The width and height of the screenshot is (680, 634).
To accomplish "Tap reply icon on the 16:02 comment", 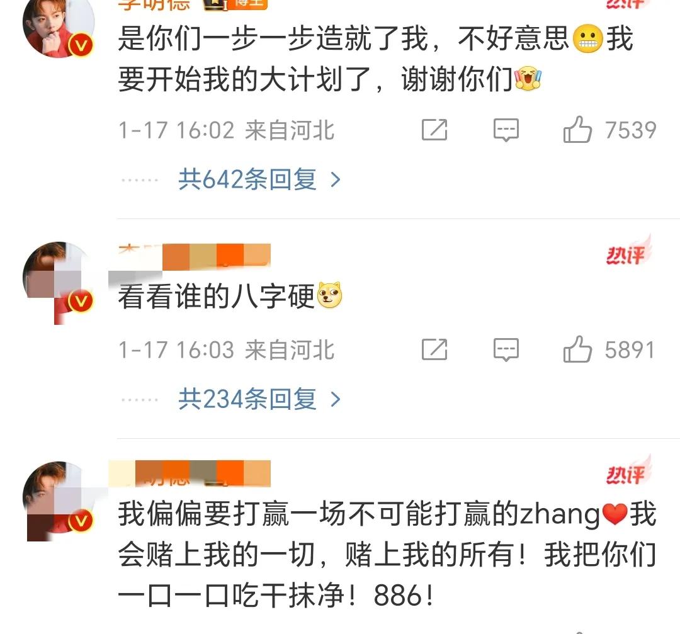I will click(x=506, y=130).
